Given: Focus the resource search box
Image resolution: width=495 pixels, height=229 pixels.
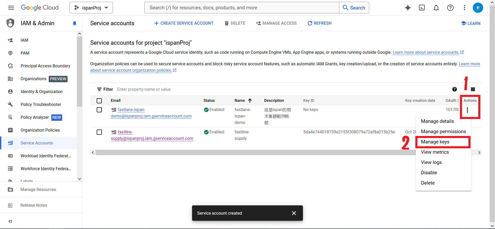Looking at the screenshot, I should pyautogui.click(x=242, y=8).
